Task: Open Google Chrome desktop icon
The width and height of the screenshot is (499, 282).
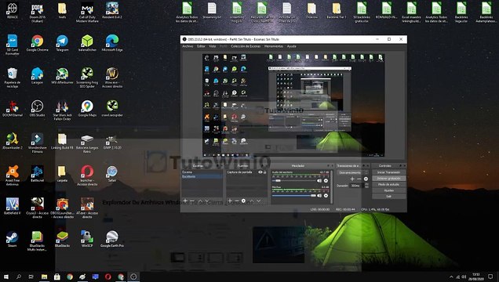Action: tap(37, 43)
